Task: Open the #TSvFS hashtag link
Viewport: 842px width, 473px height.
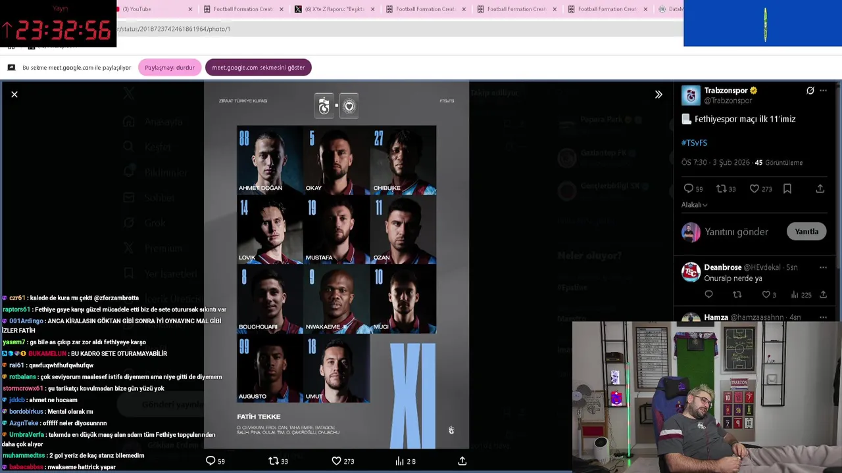Action: [x=694, y=143]
